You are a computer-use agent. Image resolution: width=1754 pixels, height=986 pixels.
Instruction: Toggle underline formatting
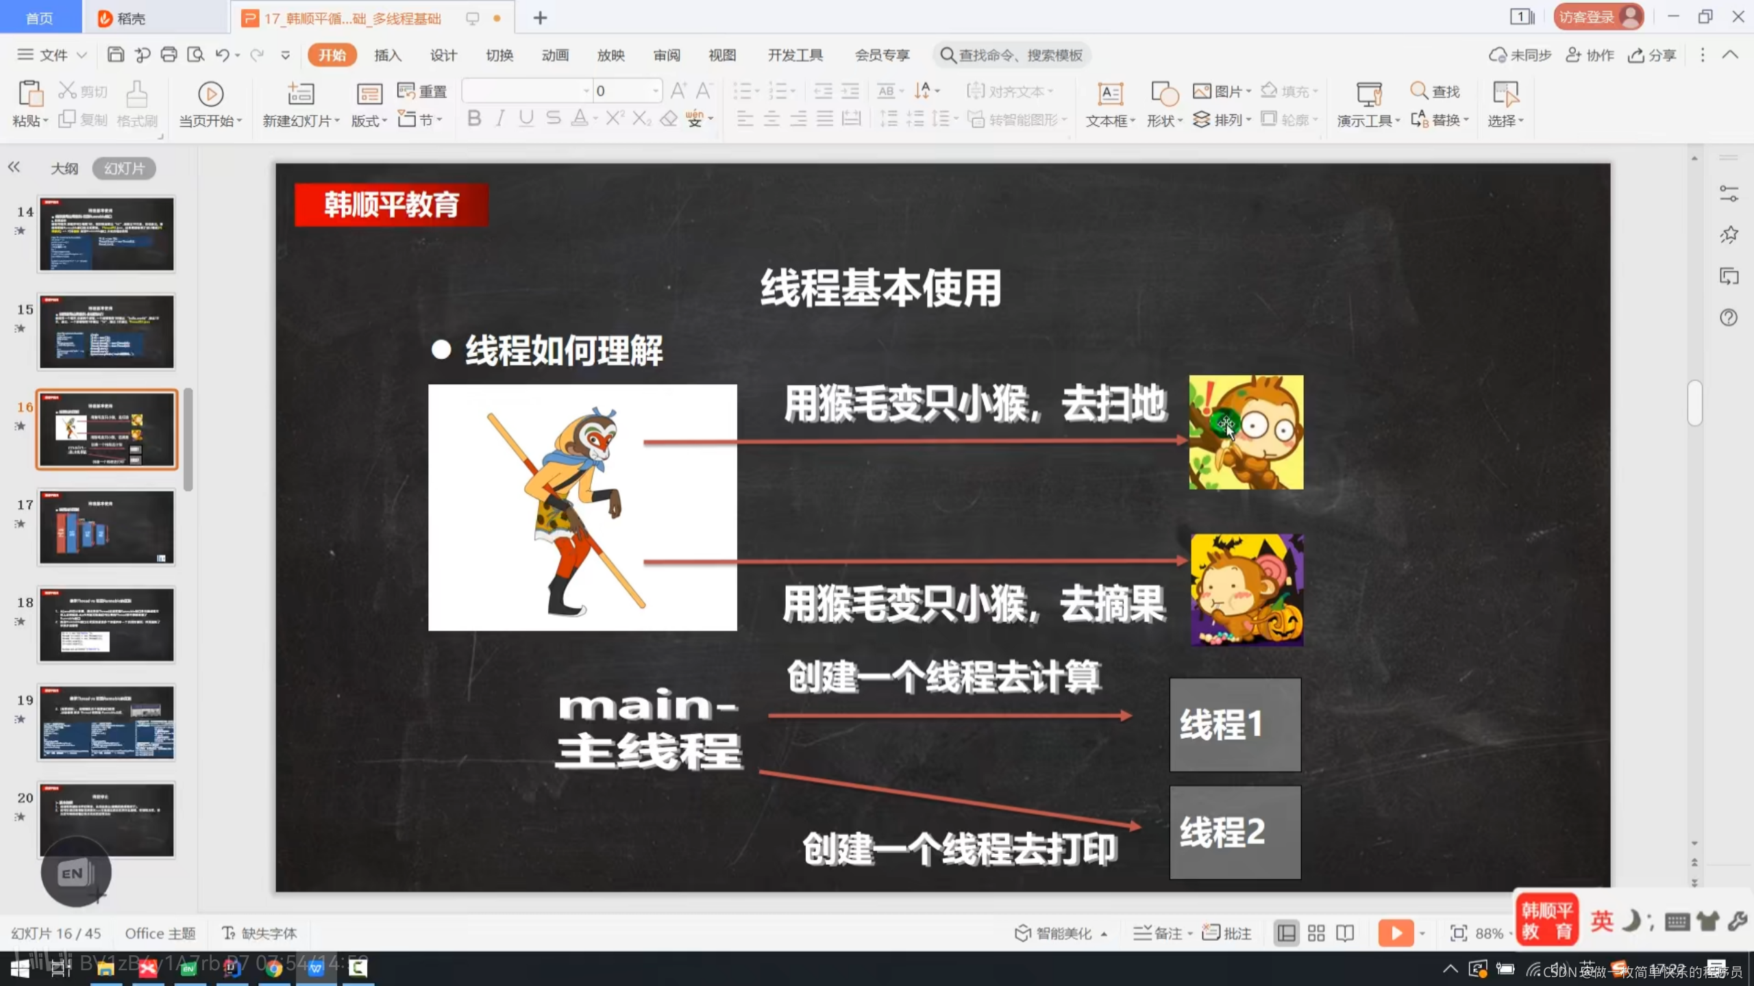point(526,119)
